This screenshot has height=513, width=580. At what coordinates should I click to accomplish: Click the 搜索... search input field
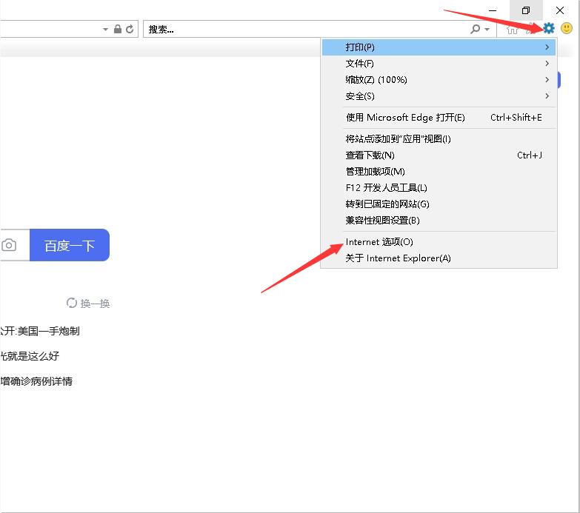(x=305, y=29)
